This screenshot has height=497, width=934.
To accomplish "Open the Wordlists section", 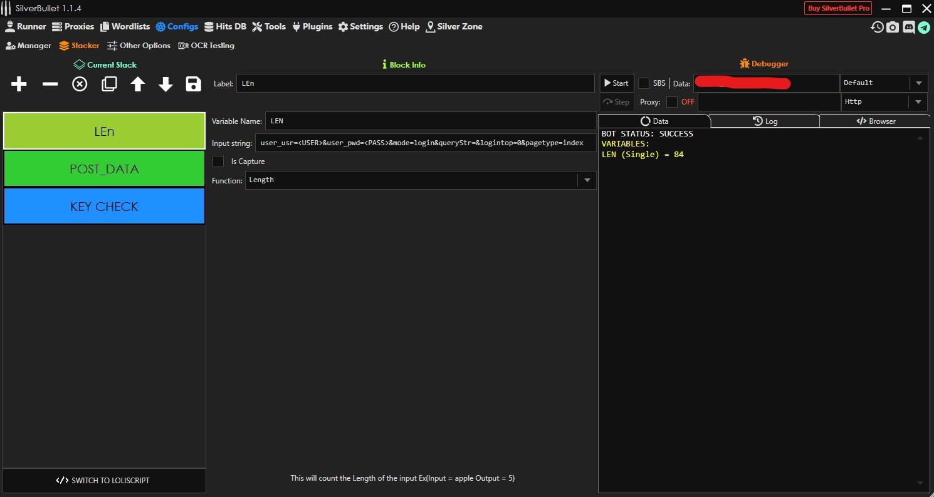I will tap(125, 26).
